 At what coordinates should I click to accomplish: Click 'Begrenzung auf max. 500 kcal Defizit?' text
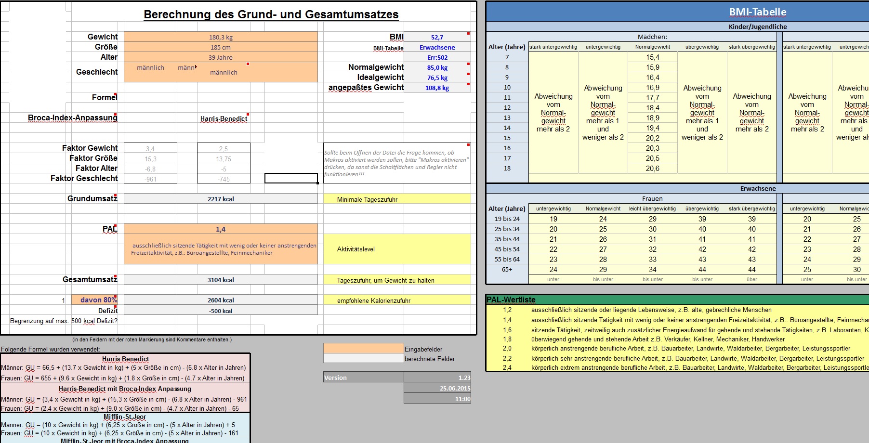(x=64, y=321)
